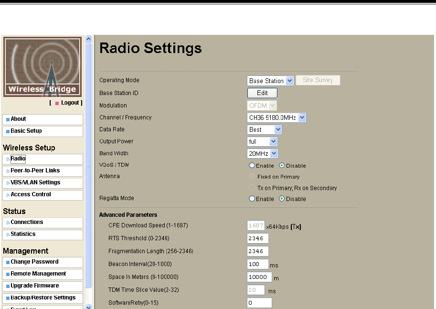
Task: Open the Modulation OFDM dropdown
Action: tap(262, 106)
